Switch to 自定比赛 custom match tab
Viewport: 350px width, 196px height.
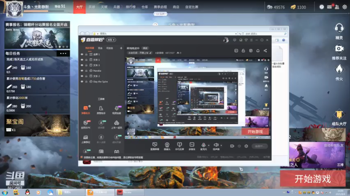click(x=192, y=7)
